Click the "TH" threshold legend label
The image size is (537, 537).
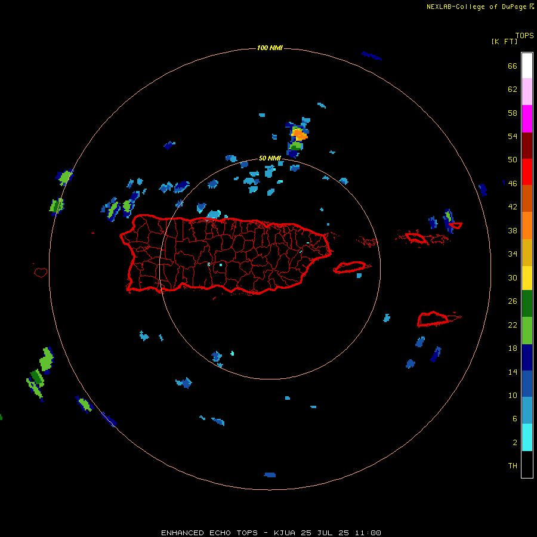point(513,466)
